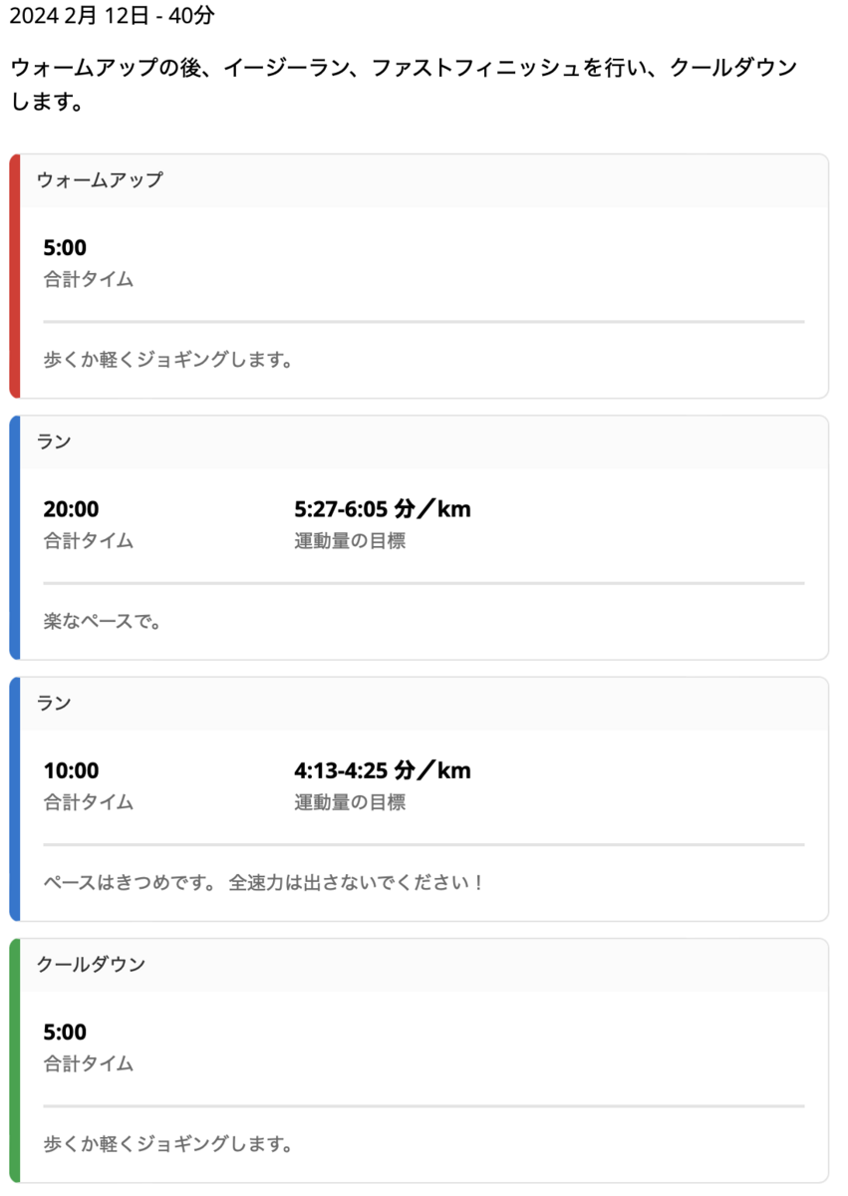Click the 5:27-6:05 分/km pace target
848x1196 pixels.
coord(383,509)
